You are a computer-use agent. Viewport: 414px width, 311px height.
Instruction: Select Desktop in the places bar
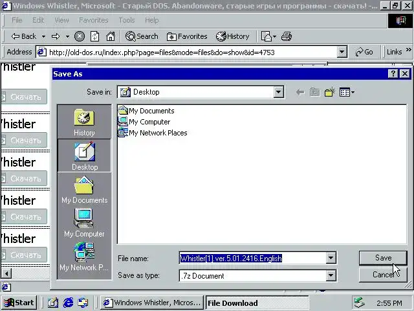tap(85, 156)
